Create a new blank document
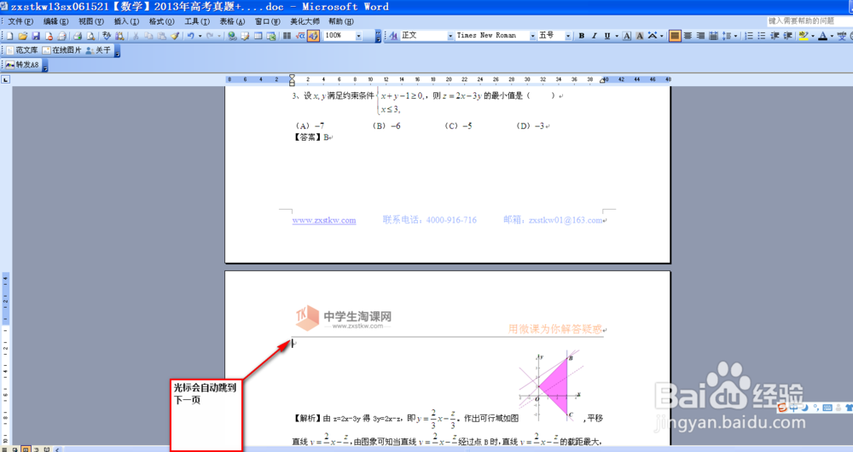This screenshot has height=452, width=853. (9, 36)
